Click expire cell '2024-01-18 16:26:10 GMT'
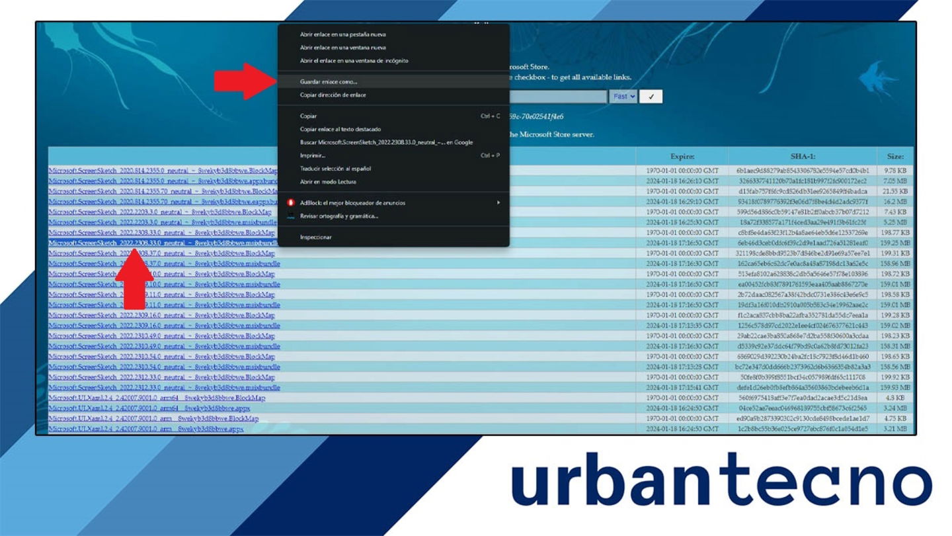The width and height of the screenshot is (952, 536). coord(682,181)
